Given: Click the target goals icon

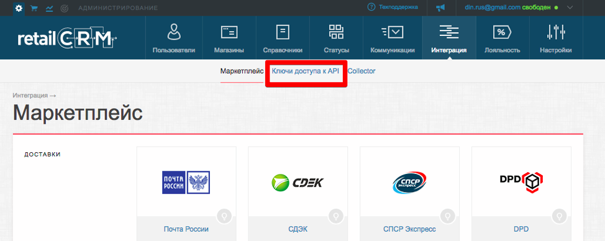Looking at the screenshot, I should 65,7.
